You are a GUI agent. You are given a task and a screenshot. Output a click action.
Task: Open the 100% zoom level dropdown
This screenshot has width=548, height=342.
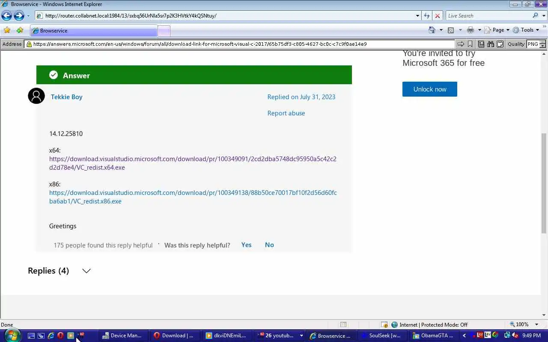pos(537,324)
